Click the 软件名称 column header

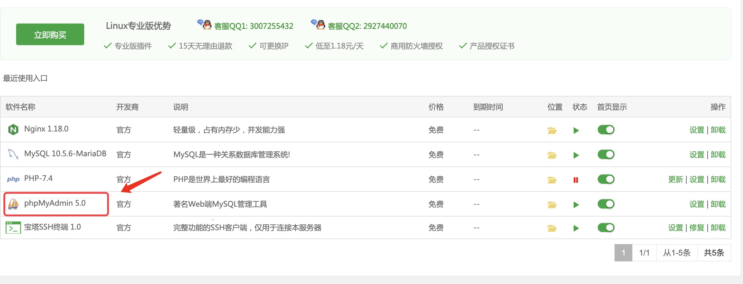click(x=20, y=107)
